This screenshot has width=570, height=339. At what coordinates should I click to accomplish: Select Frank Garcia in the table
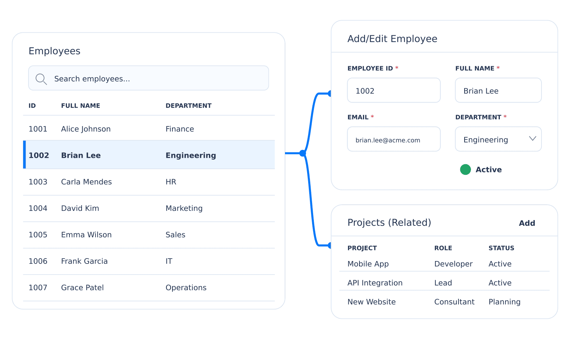click(x=149, y=261)
